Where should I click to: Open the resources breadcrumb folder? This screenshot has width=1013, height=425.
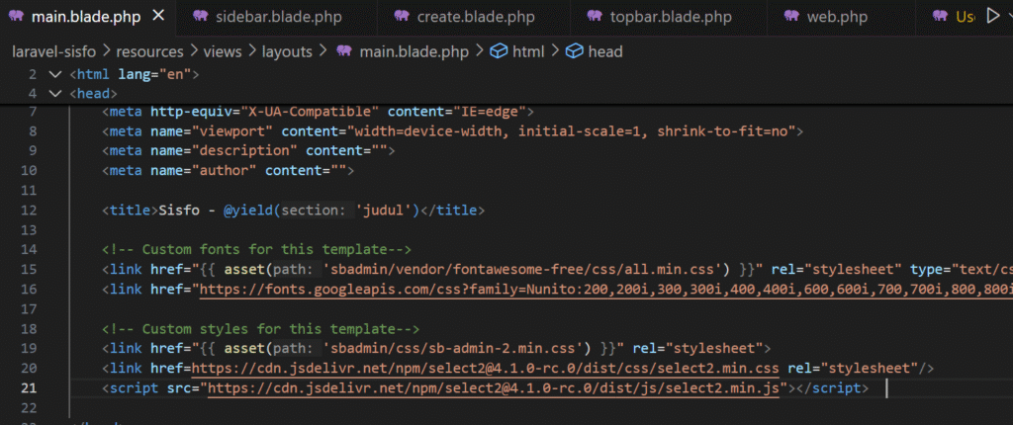coord(149,51)
